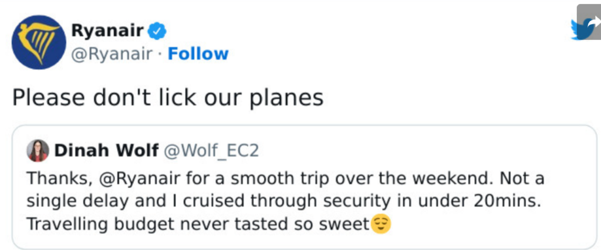Viewport: 601px width, 250px height.
Task: Open Dinah Wolf's profile picture
Action: pos(38,151)
